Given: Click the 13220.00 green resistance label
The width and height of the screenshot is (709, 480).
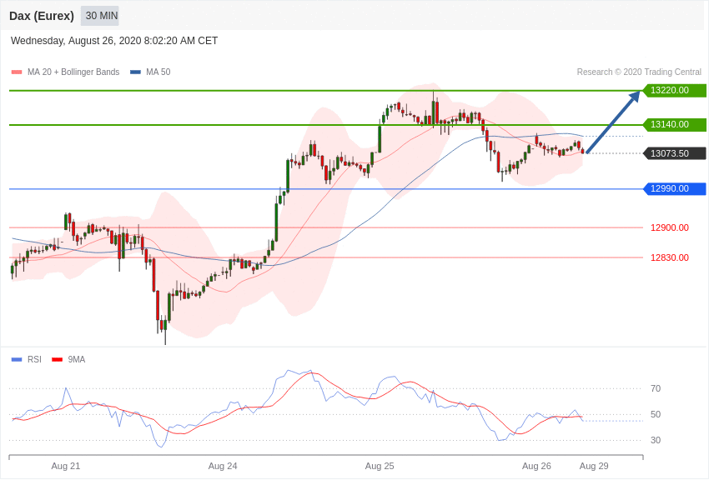Looking at the screenshot, I should pyautogui.click(x=675, y=90).
